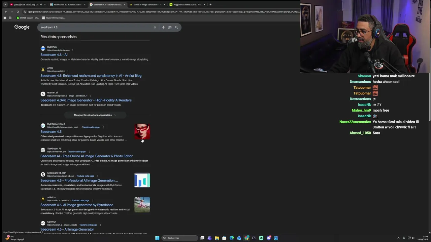Switch to Higgsfield Cinema Studio tab

[187, 4]
